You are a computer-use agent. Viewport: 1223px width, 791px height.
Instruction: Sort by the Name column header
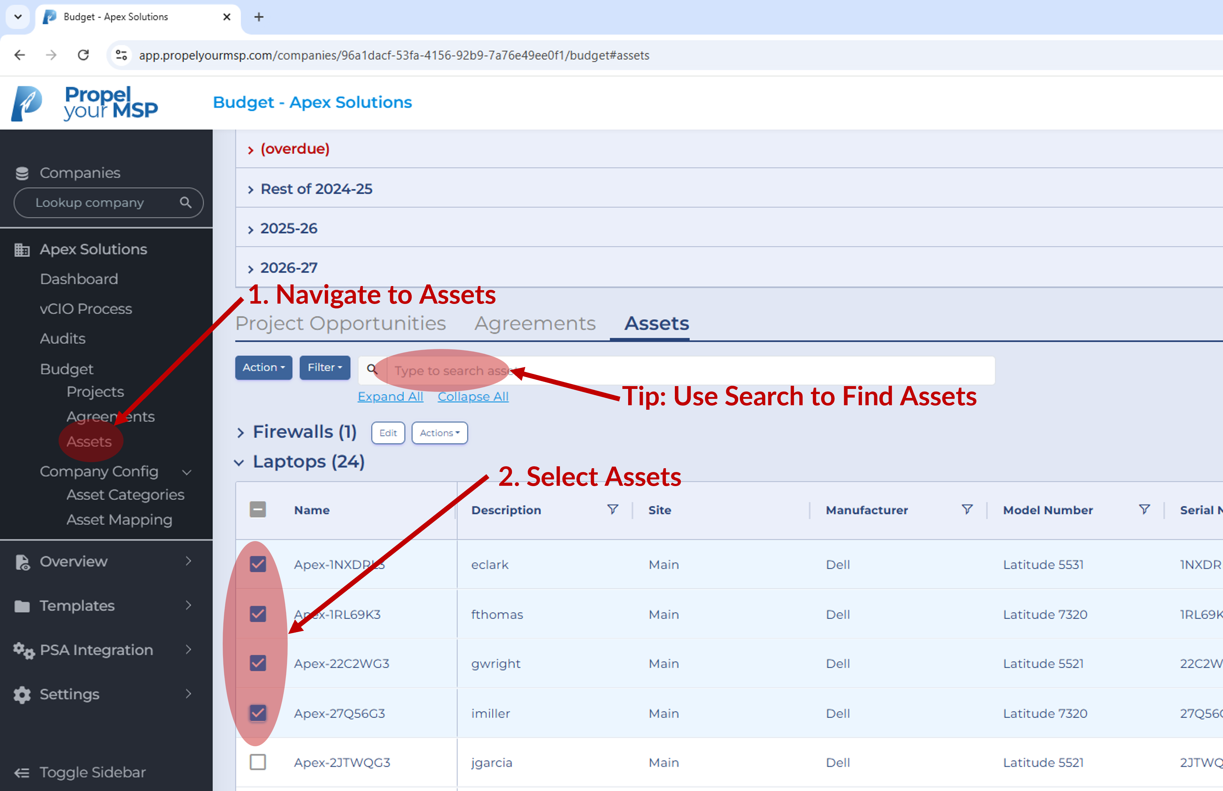click(312, 510)
